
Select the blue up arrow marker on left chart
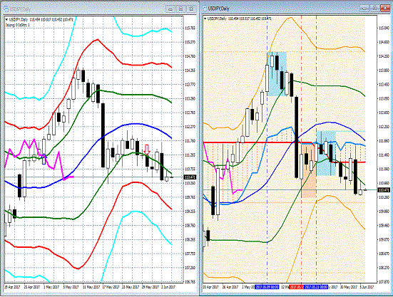44,160
